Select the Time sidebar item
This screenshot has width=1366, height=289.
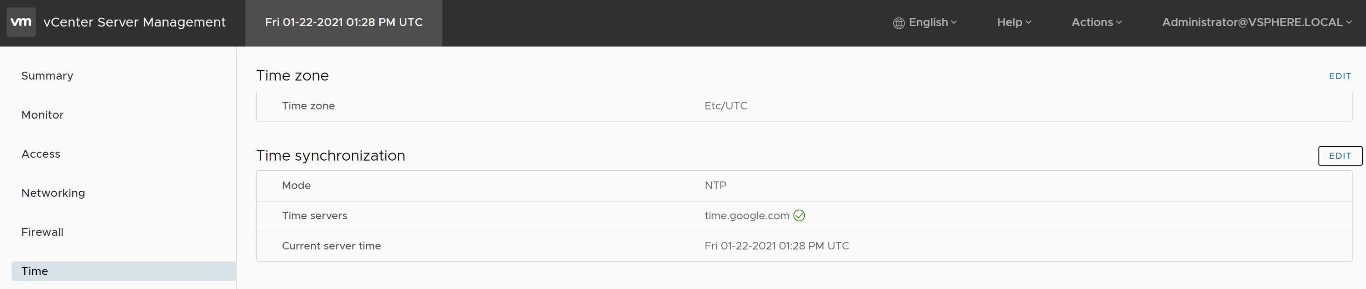tap(124, 271)
